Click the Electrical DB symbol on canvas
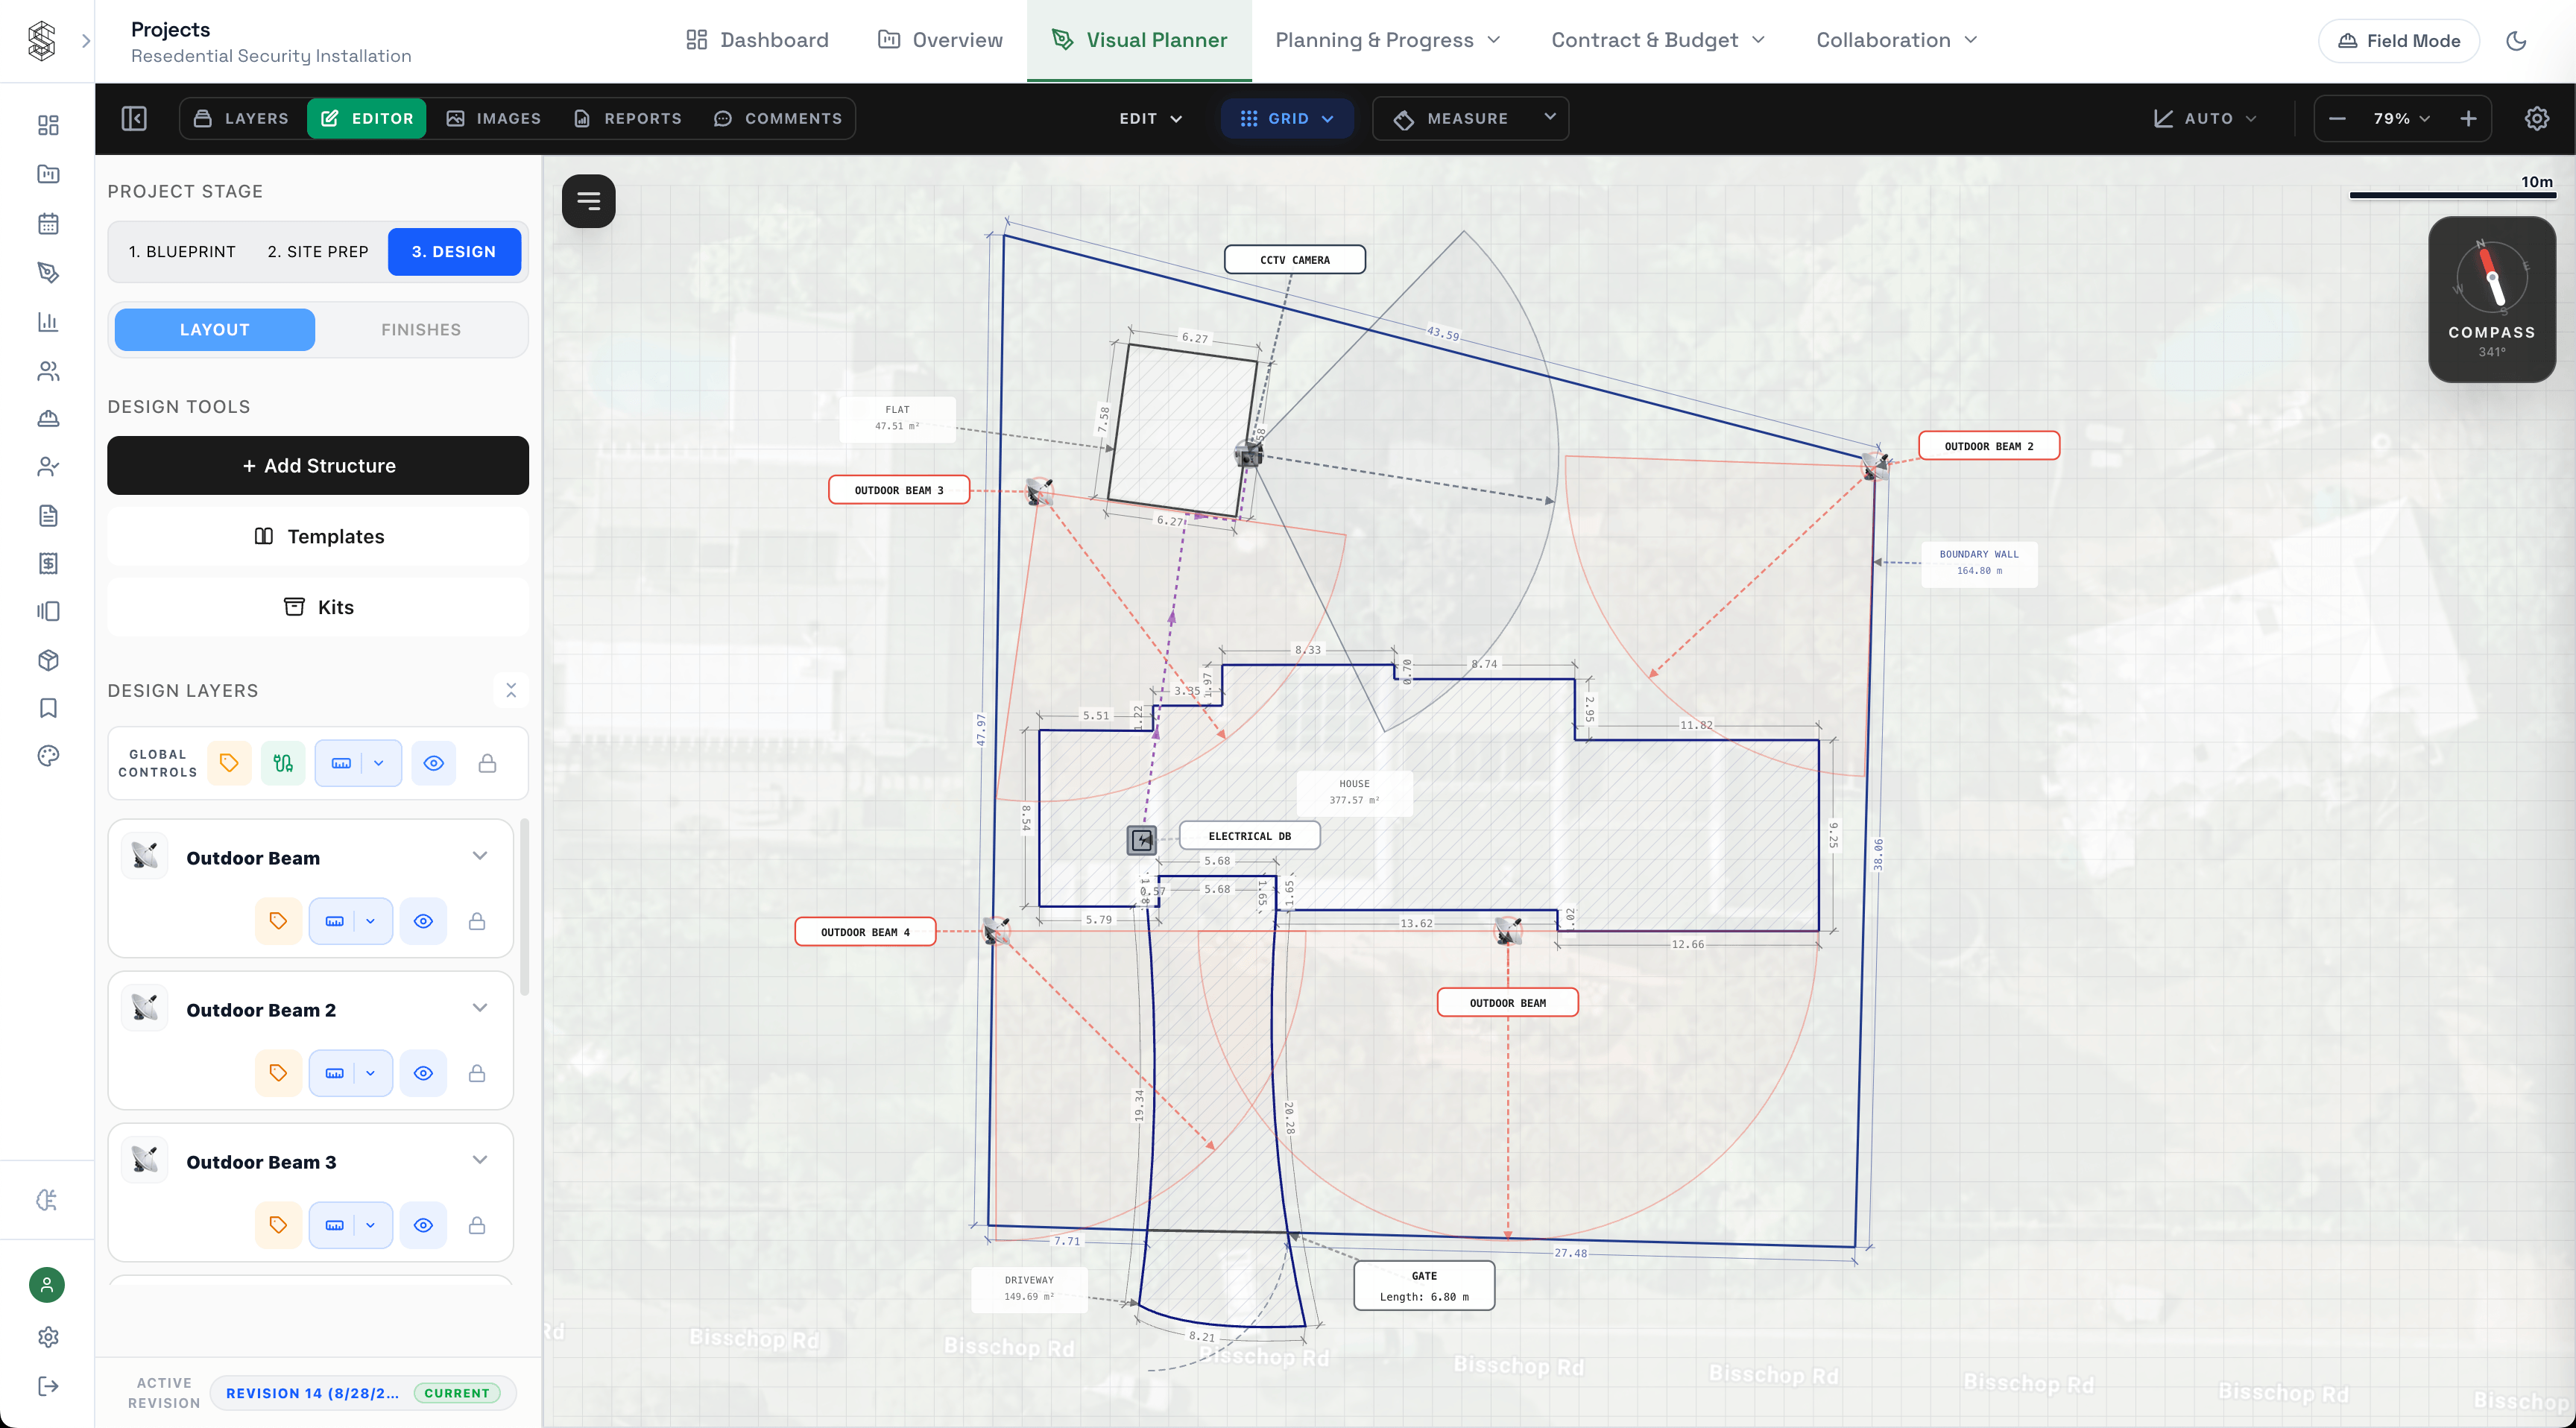Screen dimensions: 2576x1428 1141,840
